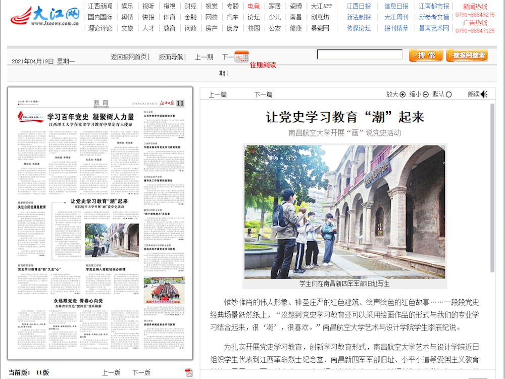Click the 大江网 logo
The height and width of the screenshot is (379, 505).
pos(45,16)
